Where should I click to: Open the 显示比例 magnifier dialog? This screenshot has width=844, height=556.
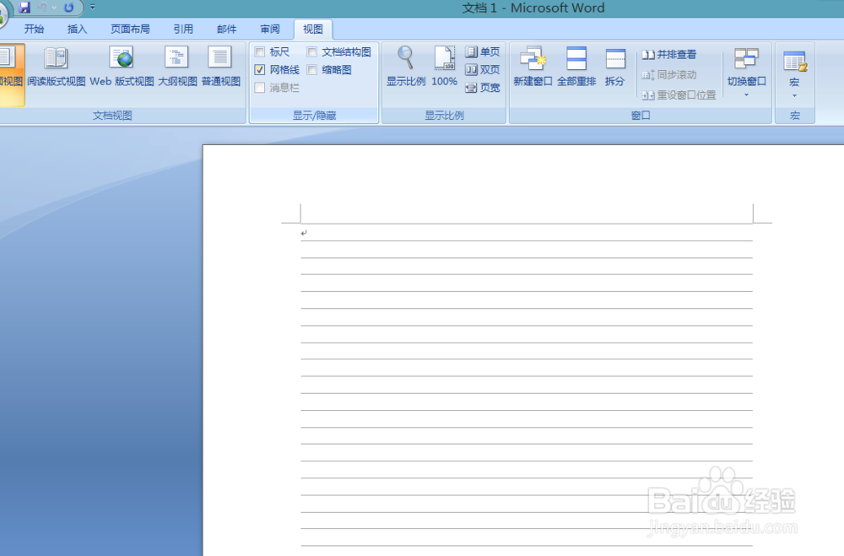click(x=406, y=67)
